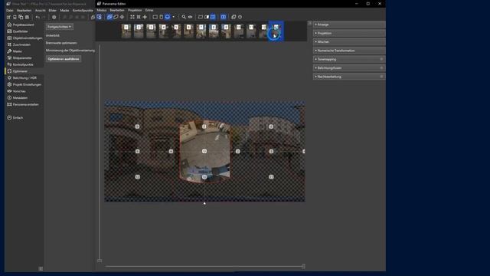The width and height of the screenshot is (490, 276).
Task: Open the Modus menu in Panorama Editor
Action: pyautogui.click(x=102, y=10)
